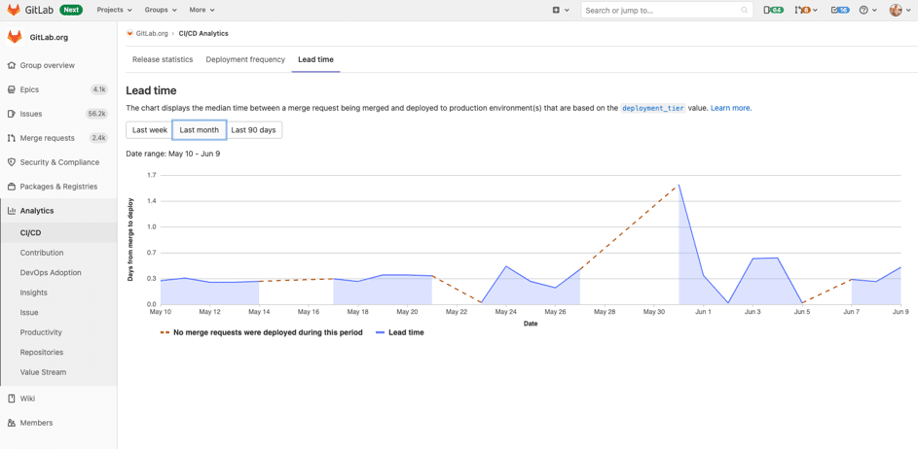Click the Group overview home icon
This screenshot has width=918, height=449.
point(11,65)
